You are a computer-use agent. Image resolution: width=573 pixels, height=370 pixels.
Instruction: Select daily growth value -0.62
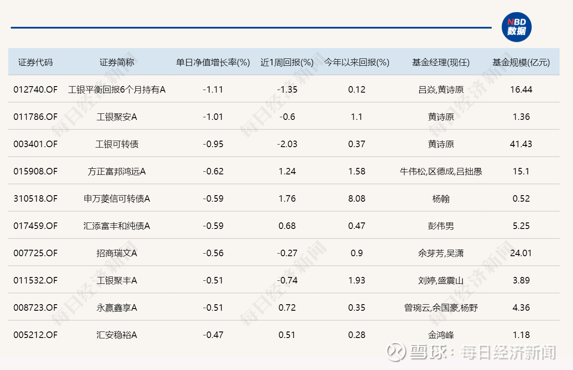213,171
